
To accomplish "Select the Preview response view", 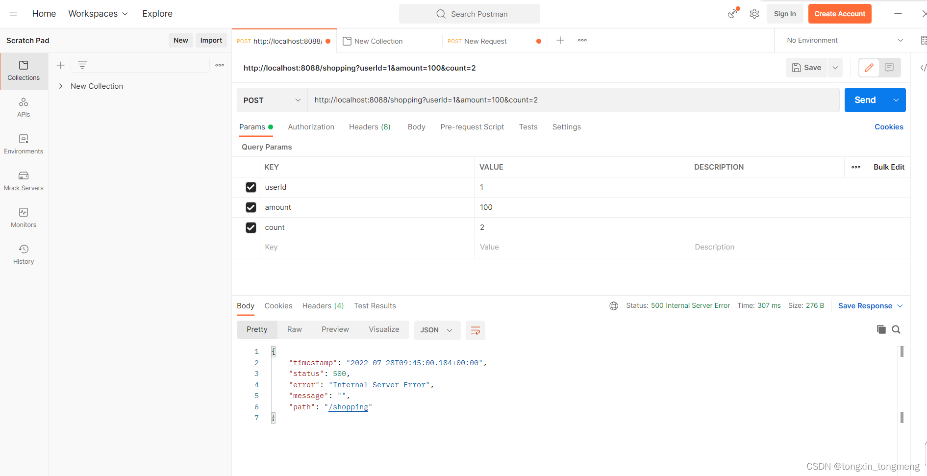I will [335, 329].
